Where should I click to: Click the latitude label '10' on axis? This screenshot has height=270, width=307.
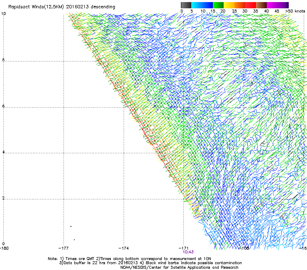pos(3,14)
